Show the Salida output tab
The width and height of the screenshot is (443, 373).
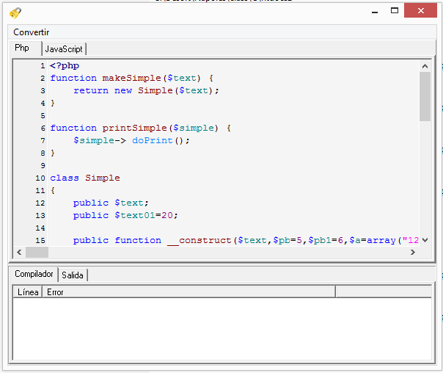[x=73, y=275]
